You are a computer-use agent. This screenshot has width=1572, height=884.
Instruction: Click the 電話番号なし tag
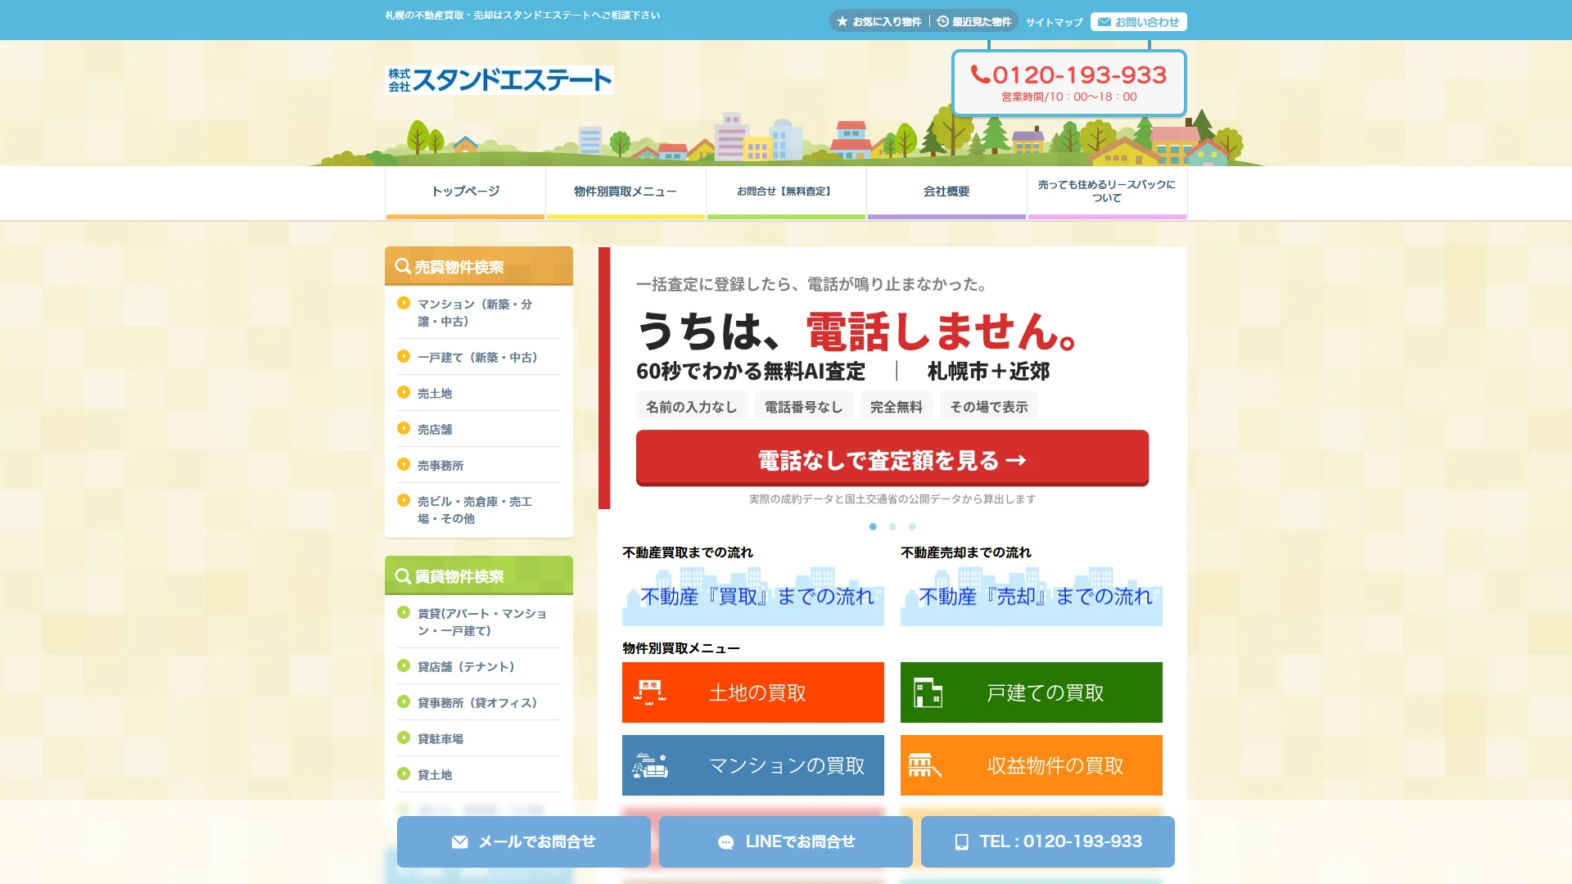click(804, 406)
